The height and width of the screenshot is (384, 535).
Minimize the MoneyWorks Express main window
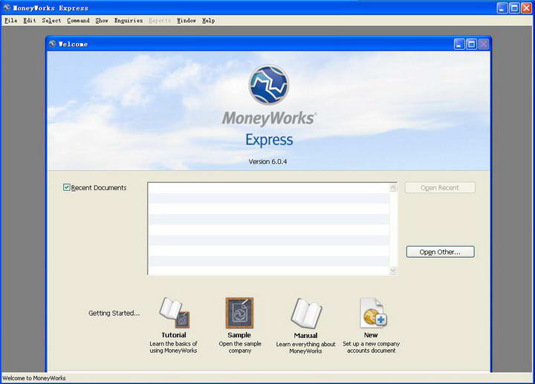tap(502, 8)
